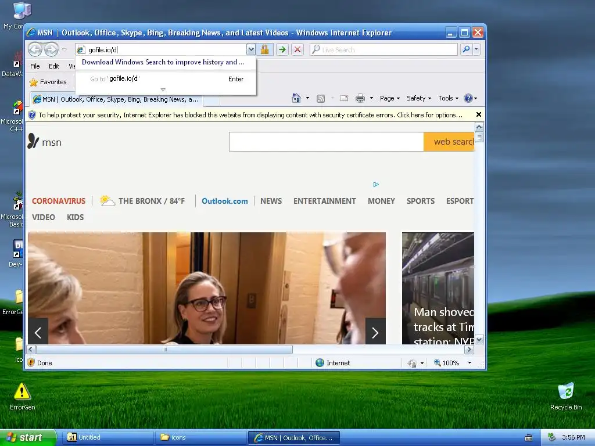The height and width of the screenshot is (446, 595).
Task: Click the red Stop loading button
Action: pos(297,49)
